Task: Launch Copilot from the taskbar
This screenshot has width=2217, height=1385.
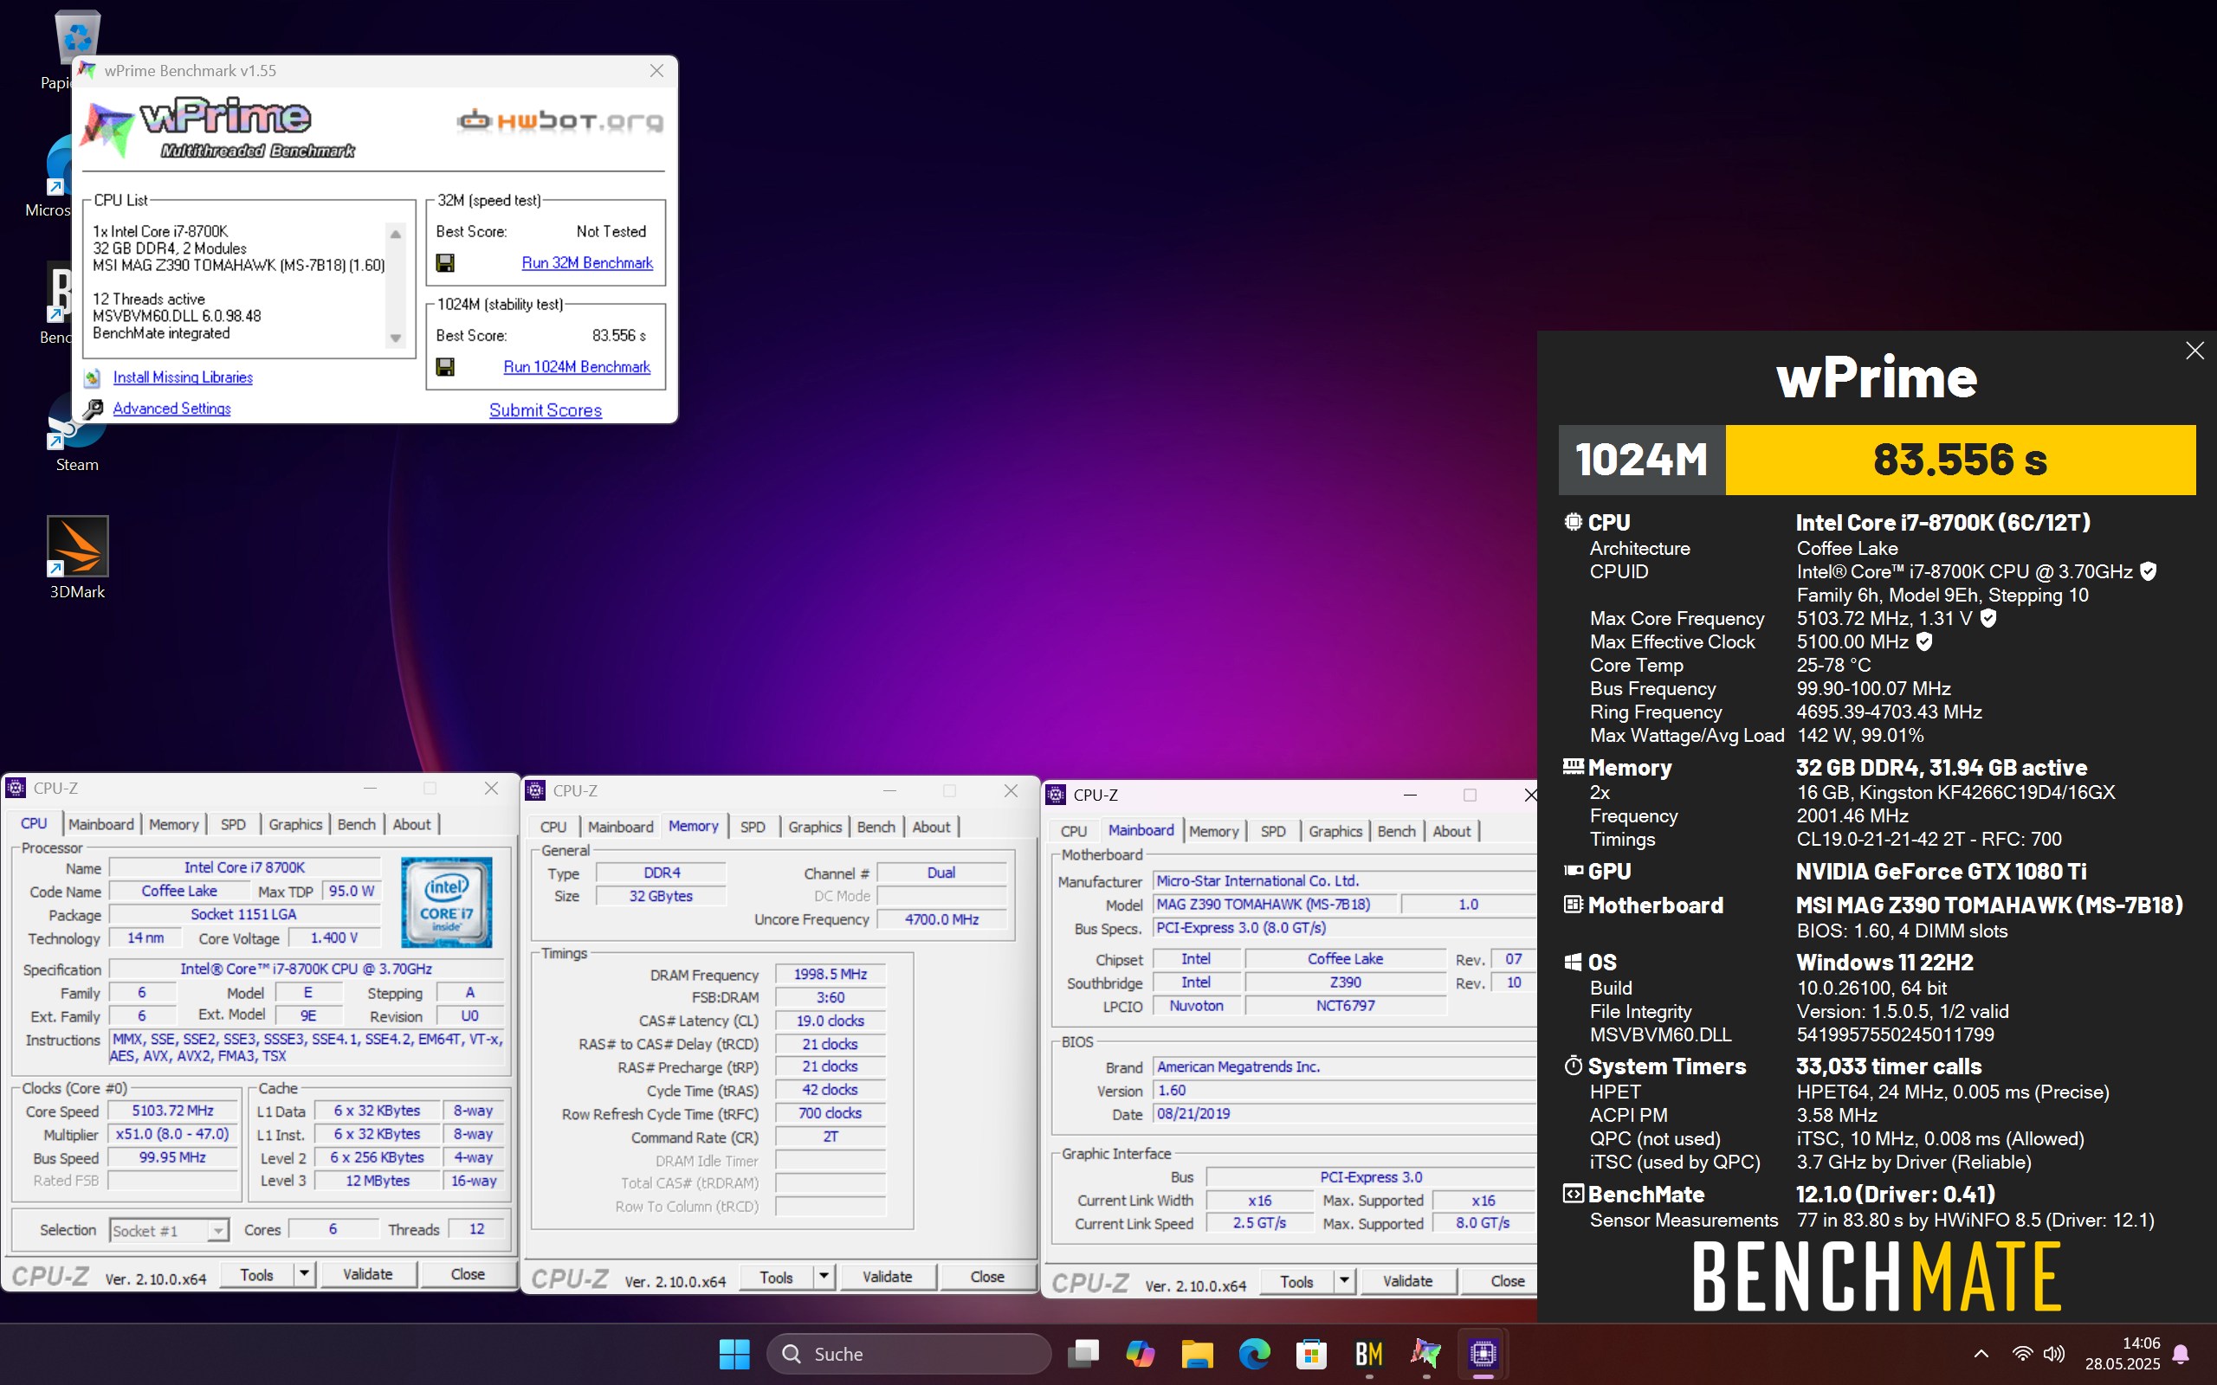Action: pyautogui.click(x=1141, y=1354)
